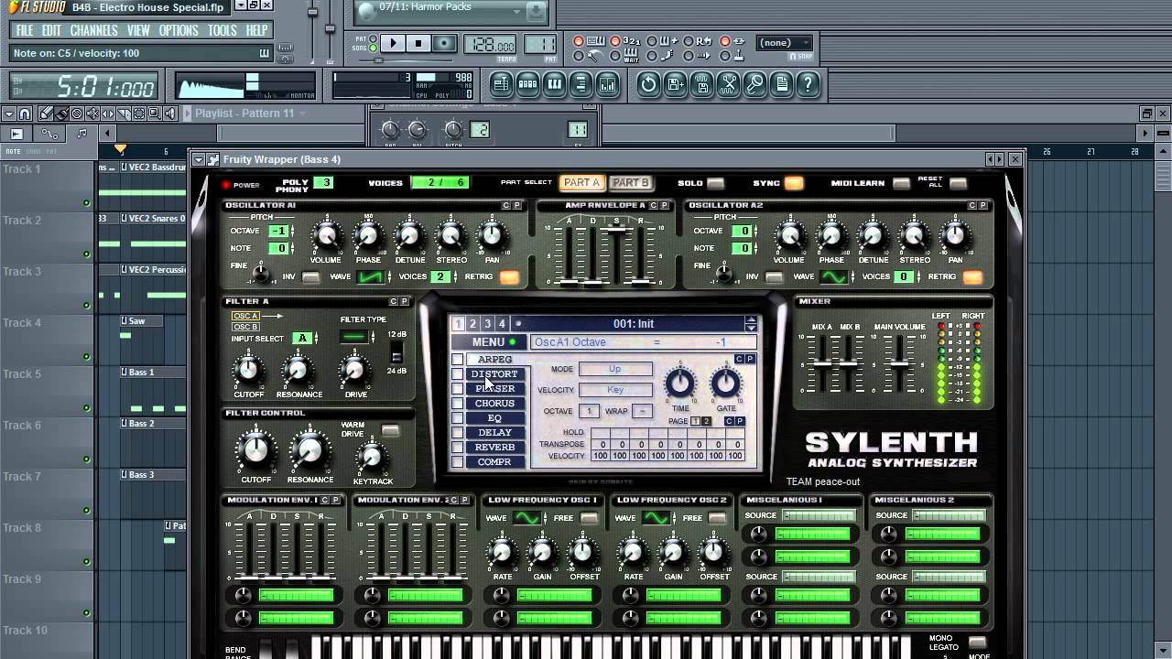Toggle Sylenth SYNC switch
The height and width of the screenshot is (659, 1172).
[x=794, y=183]
